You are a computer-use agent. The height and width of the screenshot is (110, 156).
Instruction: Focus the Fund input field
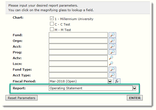pyautogui.click(x=78, y=35)
